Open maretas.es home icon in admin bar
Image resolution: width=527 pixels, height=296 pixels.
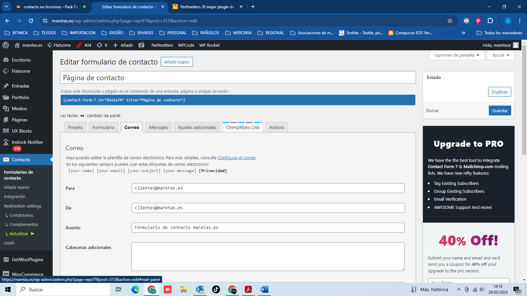coord(17,45)
